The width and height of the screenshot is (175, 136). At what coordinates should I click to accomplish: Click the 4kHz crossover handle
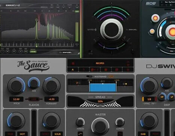pyautogui.click(x=116, y=82)
